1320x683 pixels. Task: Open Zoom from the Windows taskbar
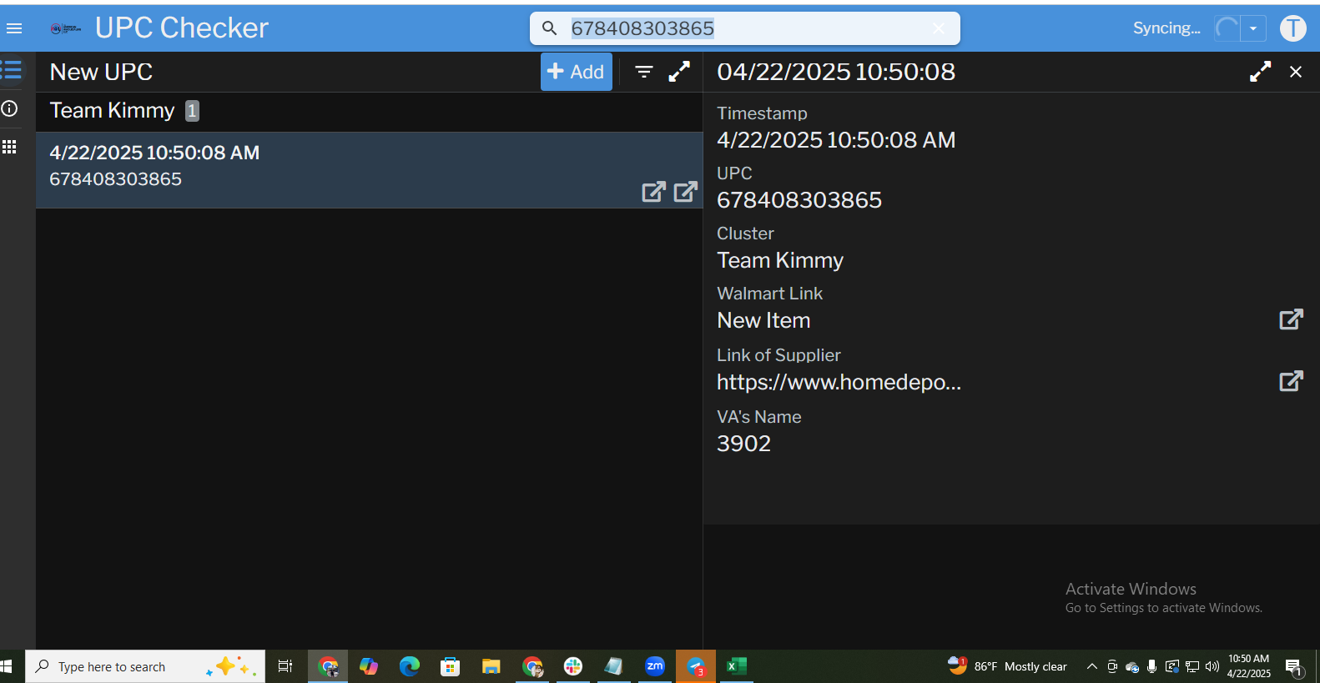(655, 666)
